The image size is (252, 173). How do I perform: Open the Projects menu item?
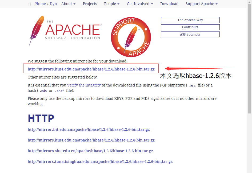[90, 4]
